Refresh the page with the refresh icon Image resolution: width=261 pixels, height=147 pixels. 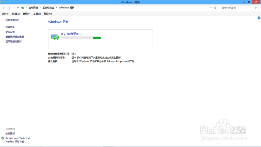point(215,8)
